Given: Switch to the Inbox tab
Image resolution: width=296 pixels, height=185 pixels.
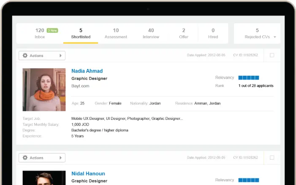Looking at the screenshot, I should pyautogui.click(x=40, y=33).
